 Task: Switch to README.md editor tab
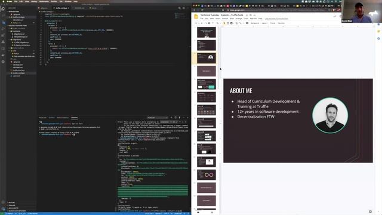pos(79,8)
